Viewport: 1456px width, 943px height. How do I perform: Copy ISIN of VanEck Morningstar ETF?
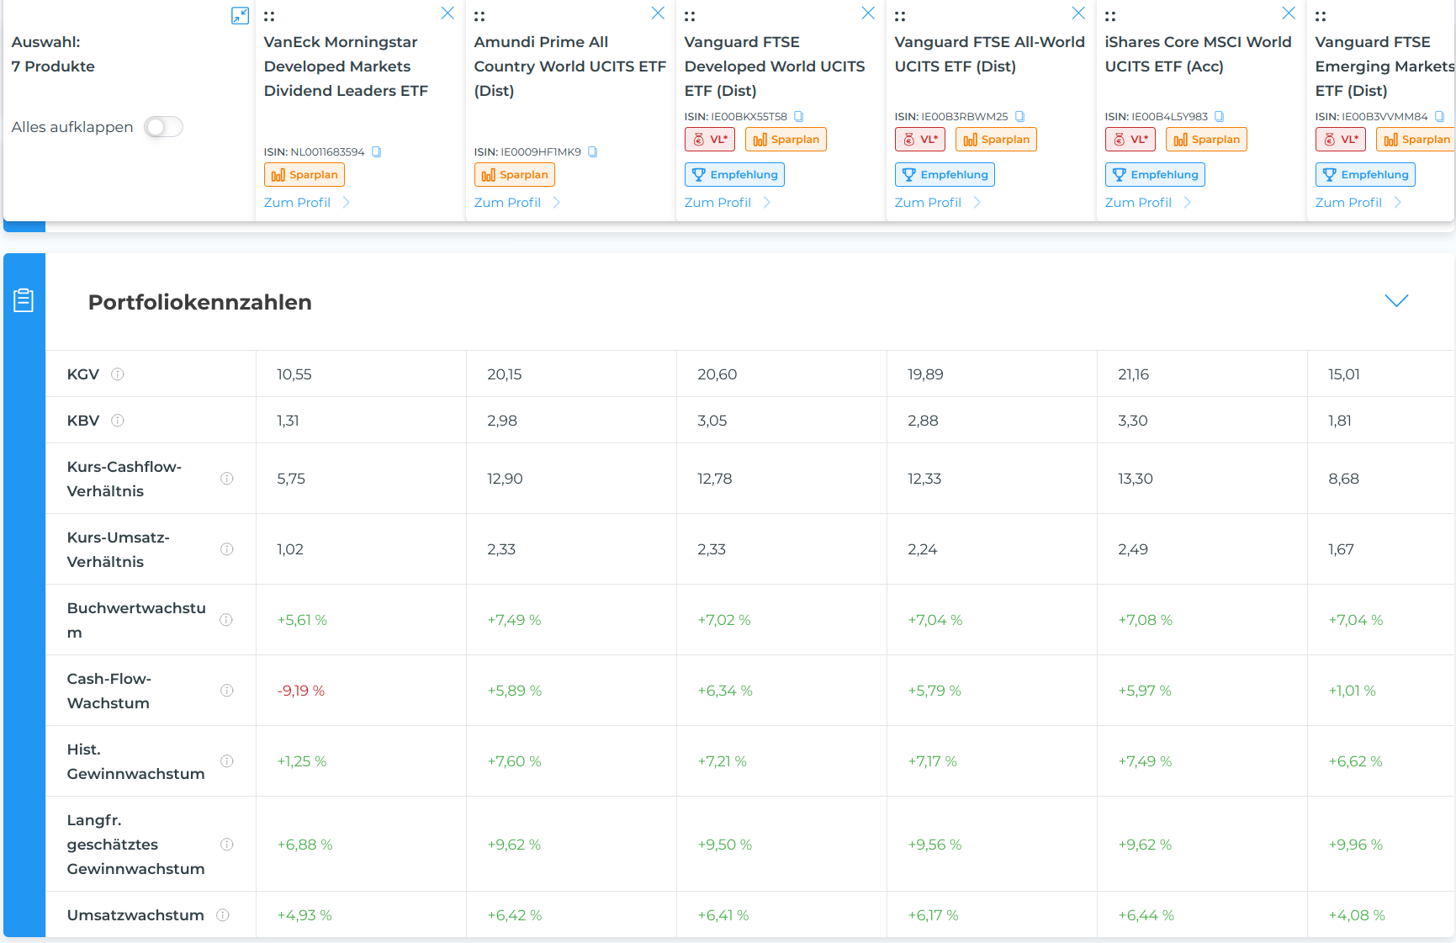click(x=377, y=152)
